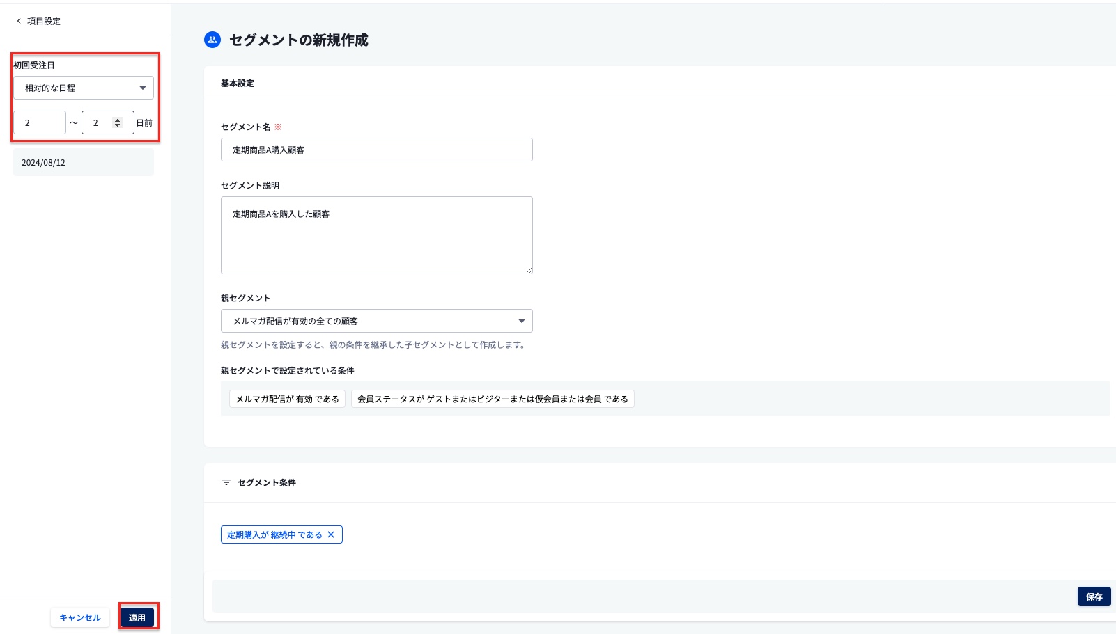Expand the メルマガ配信が有効な全ての顧客 combo box
This screenshot has height=634, width=1116.
pyautogui.click(x=376, y=321)
